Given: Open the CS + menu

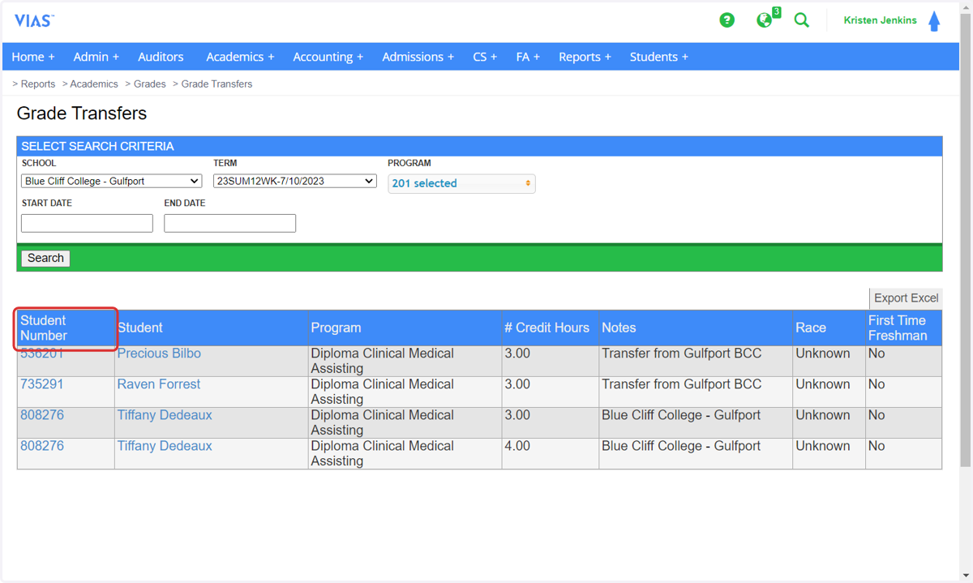Looking at the screenshot, I should pos(485,57).
